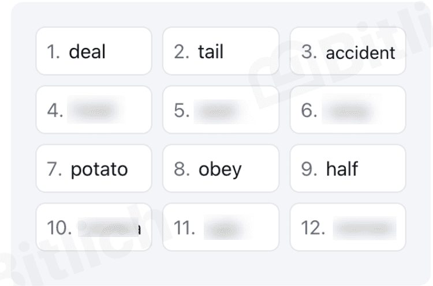
Task: Unblur the hidden word in box 10
Action: click(110, 228)
